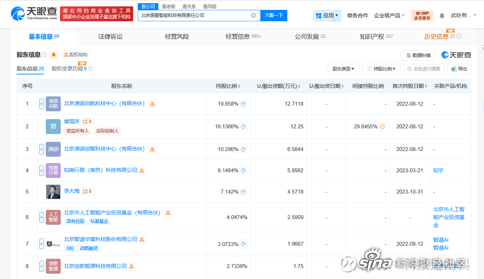Expand row 3 北京清语创智科技中心
The width and height of the screenshot is (484, 279).
[42, 149]
